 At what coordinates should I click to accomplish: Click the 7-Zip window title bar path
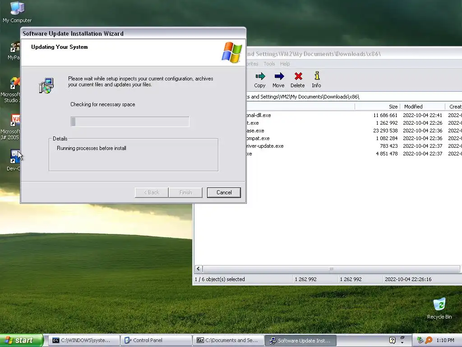pyautogui.click(x=314, y=54)
